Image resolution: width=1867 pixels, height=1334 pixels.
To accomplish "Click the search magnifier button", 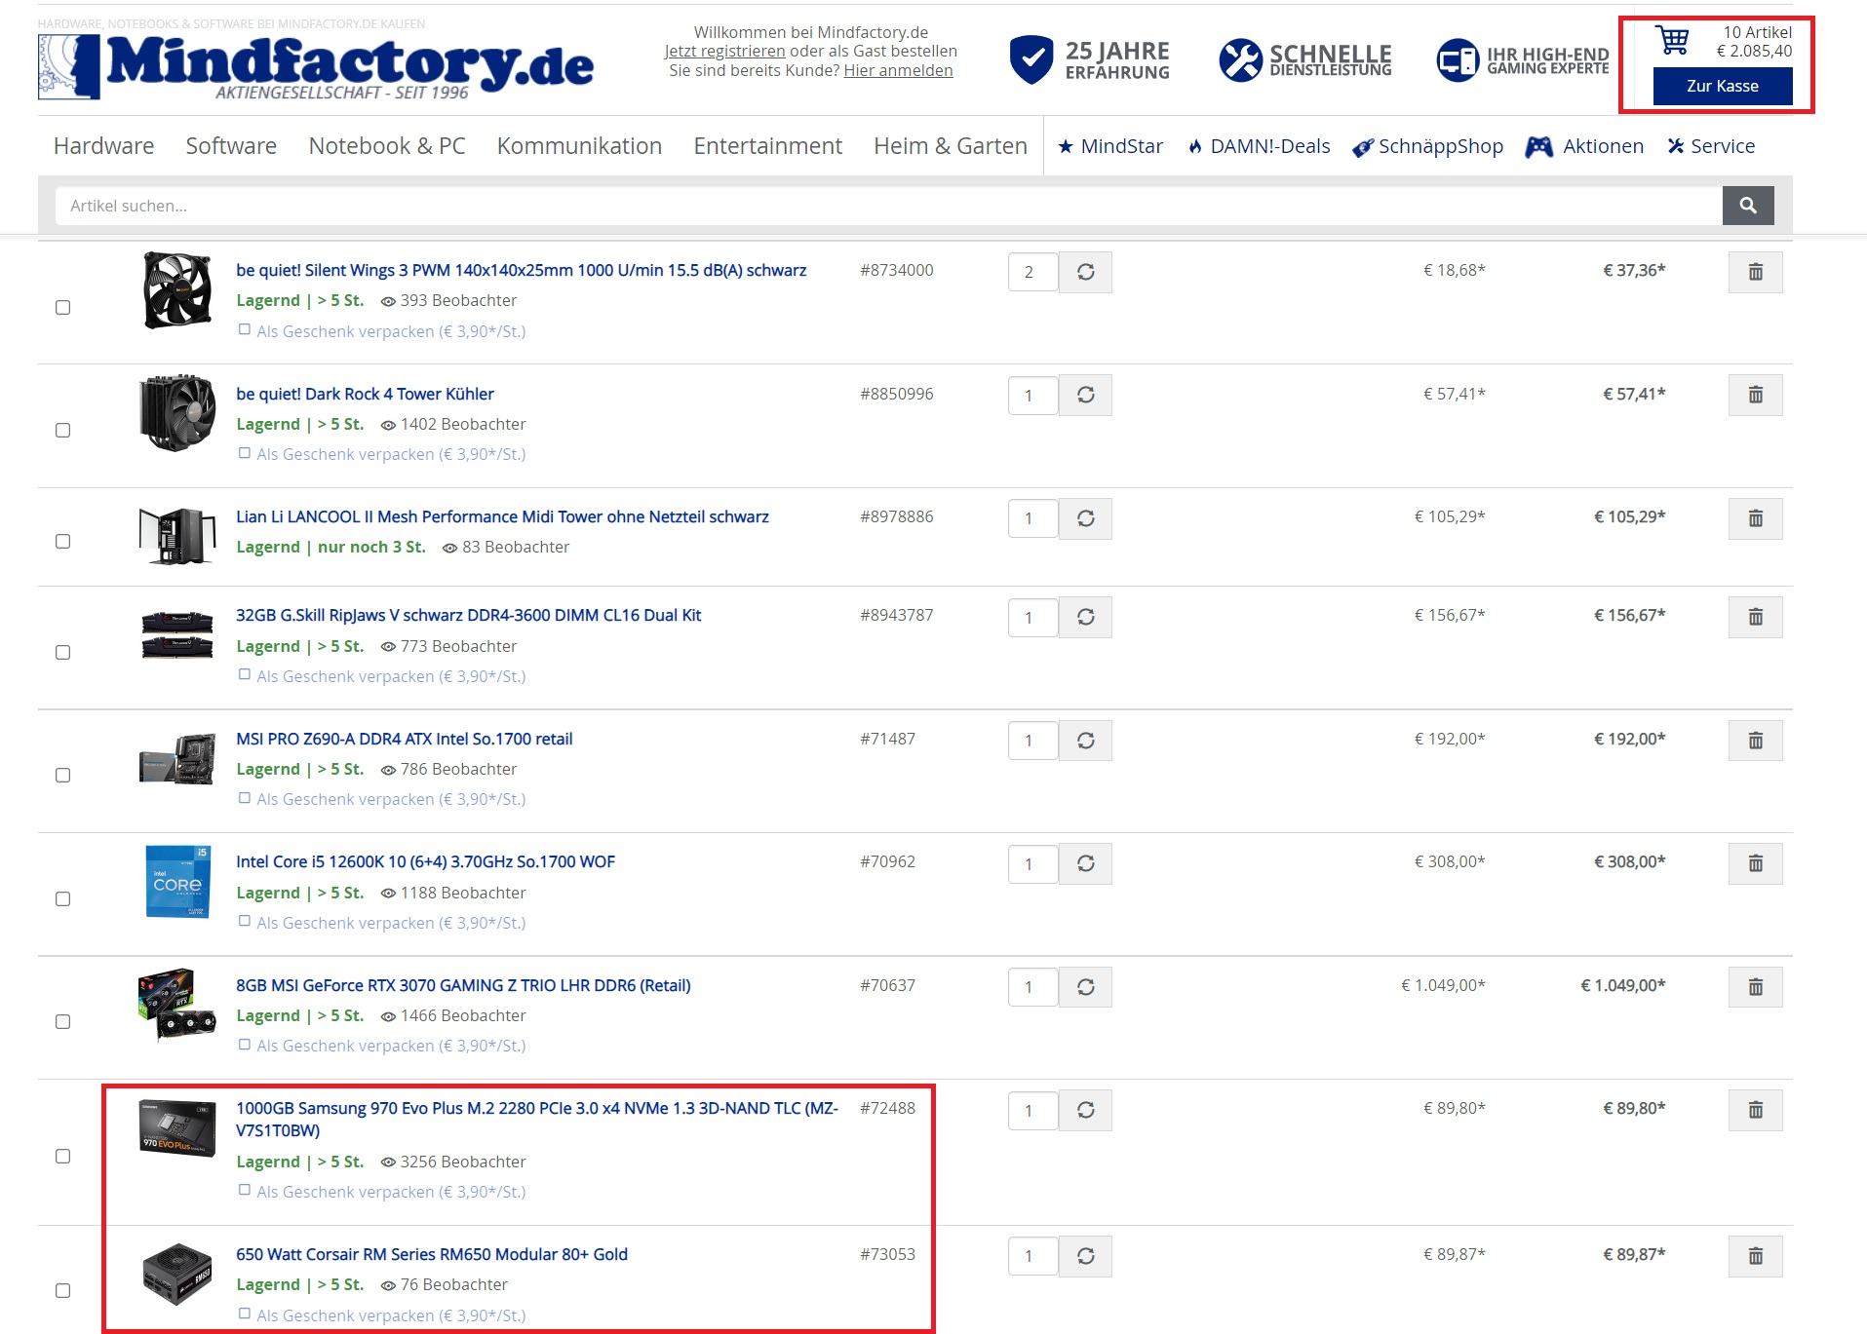I will click(1748, 206).
